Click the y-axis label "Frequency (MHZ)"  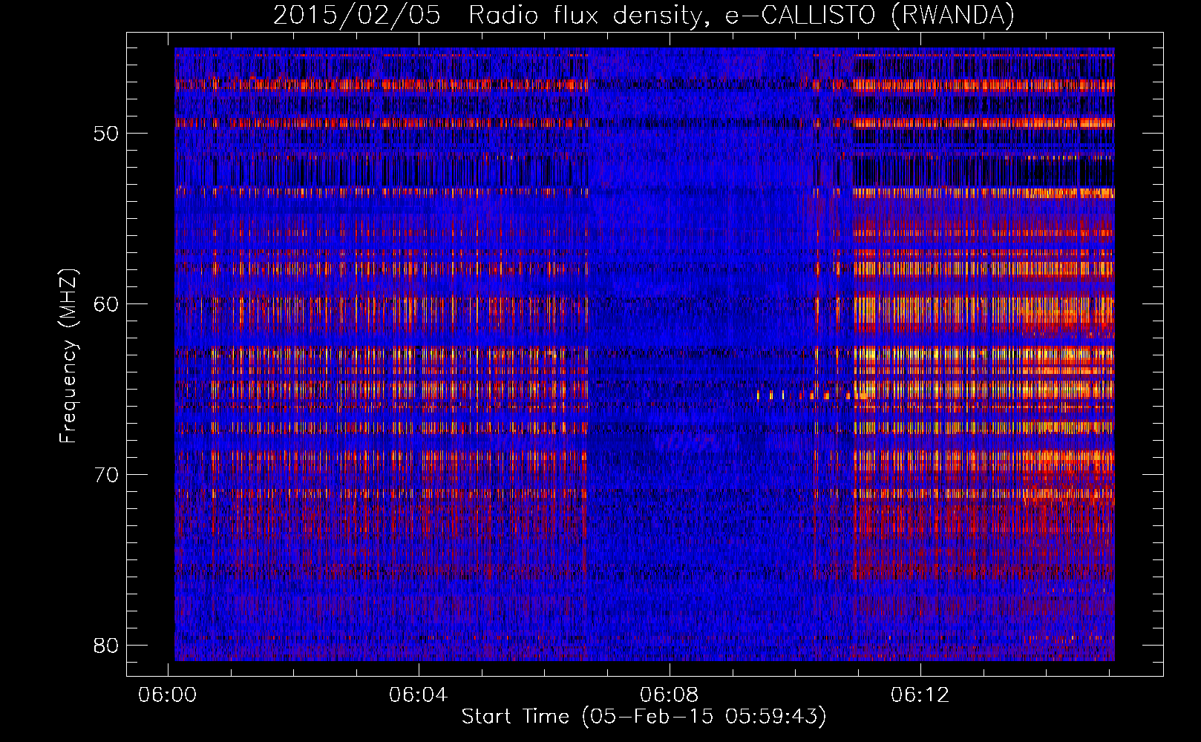point(68,355)
